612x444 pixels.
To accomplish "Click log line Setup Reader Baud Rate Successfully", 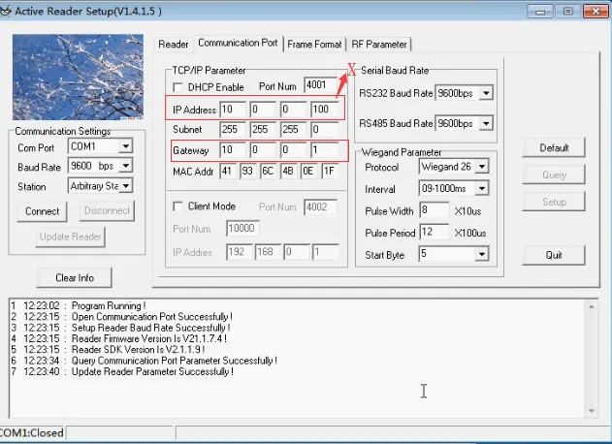I will click(120, 328).
